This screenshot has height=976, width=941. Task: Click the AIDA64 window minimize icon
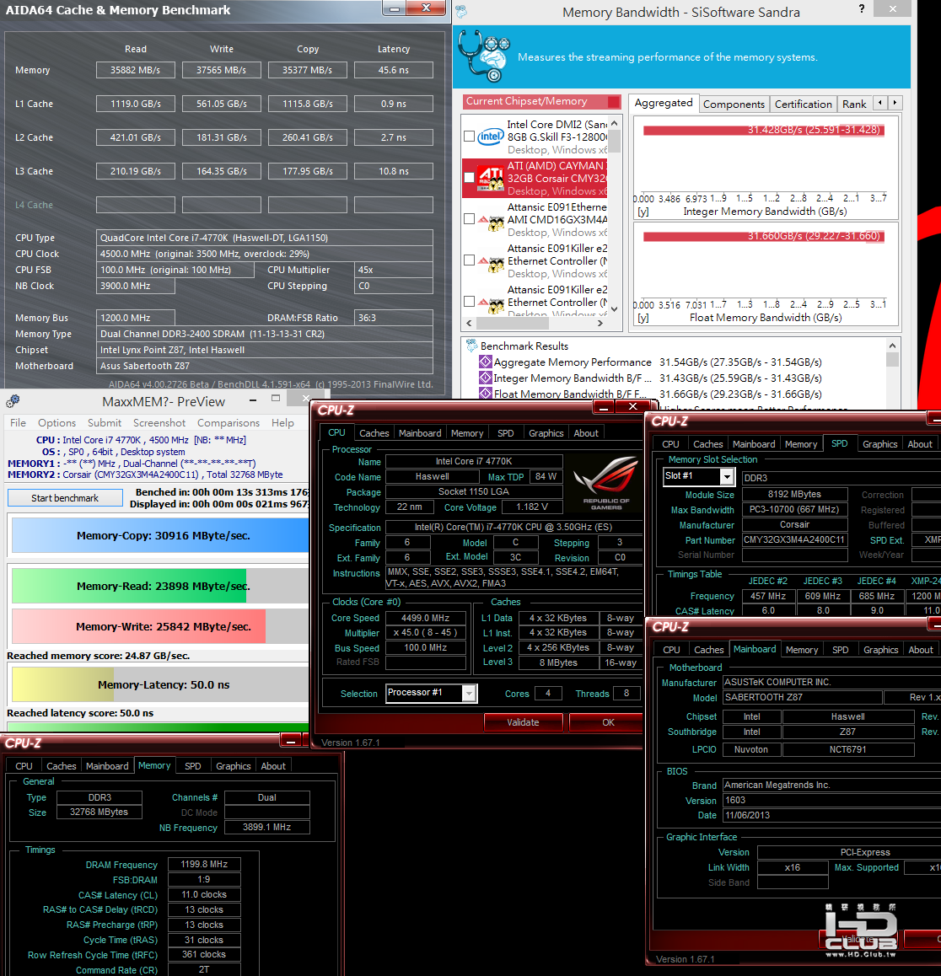[x=394, y=8]
